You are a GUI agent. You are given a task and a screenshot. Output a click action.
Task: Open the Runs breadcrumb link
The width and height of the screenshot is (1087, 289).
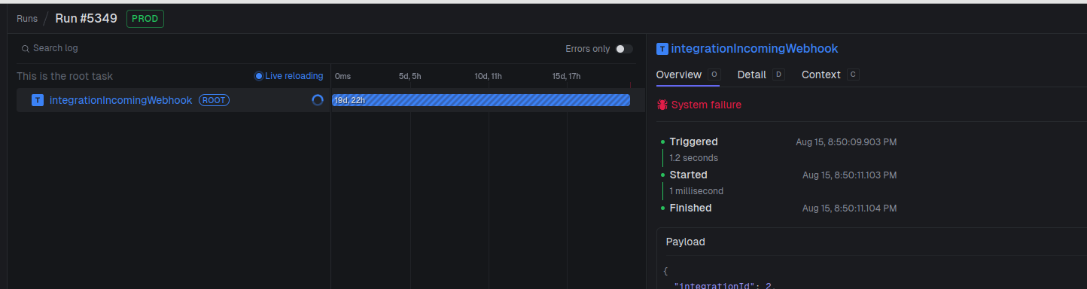point(27,19)
